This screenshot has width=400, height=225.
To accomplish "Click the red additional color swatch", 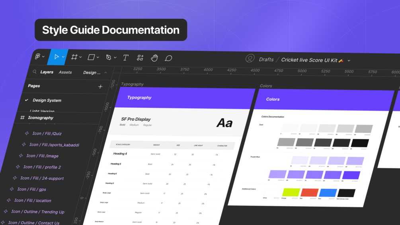I will [x=309, y=192].
